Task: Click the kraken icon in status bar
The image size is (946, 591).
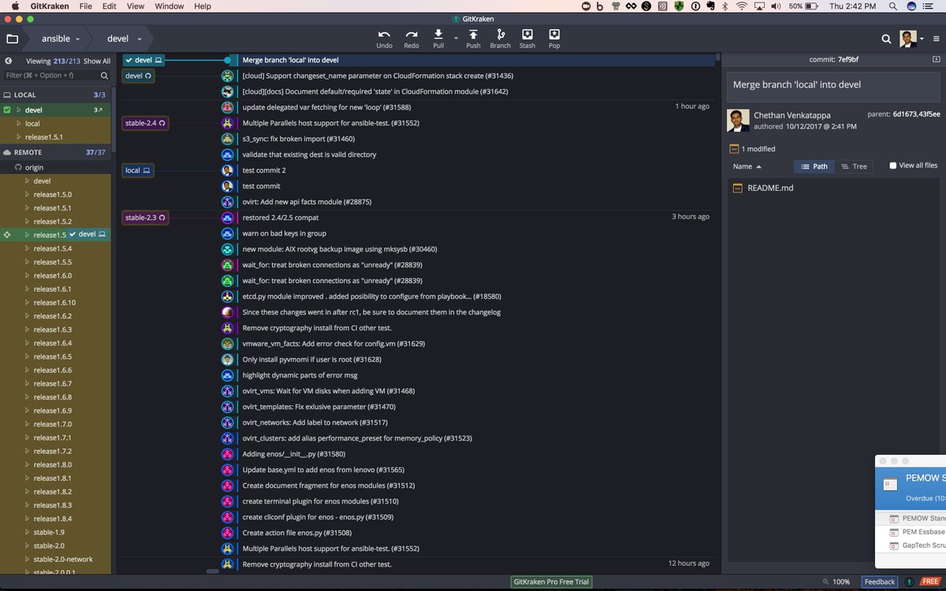Action: [x=910, y=582]
